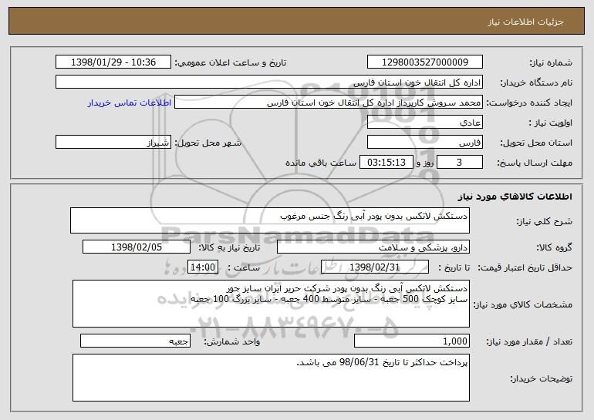Image resolution: width=594 pixels, height=420 pixels.
Task: Click the label ایجاد کننده درخواست
Action: pyautogui.click(x=529, y=103)
